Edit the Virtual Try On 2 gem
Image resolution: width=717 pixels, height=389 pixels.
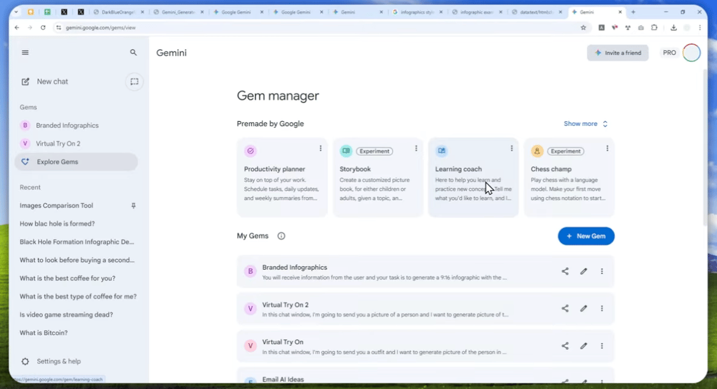(584, 308)
